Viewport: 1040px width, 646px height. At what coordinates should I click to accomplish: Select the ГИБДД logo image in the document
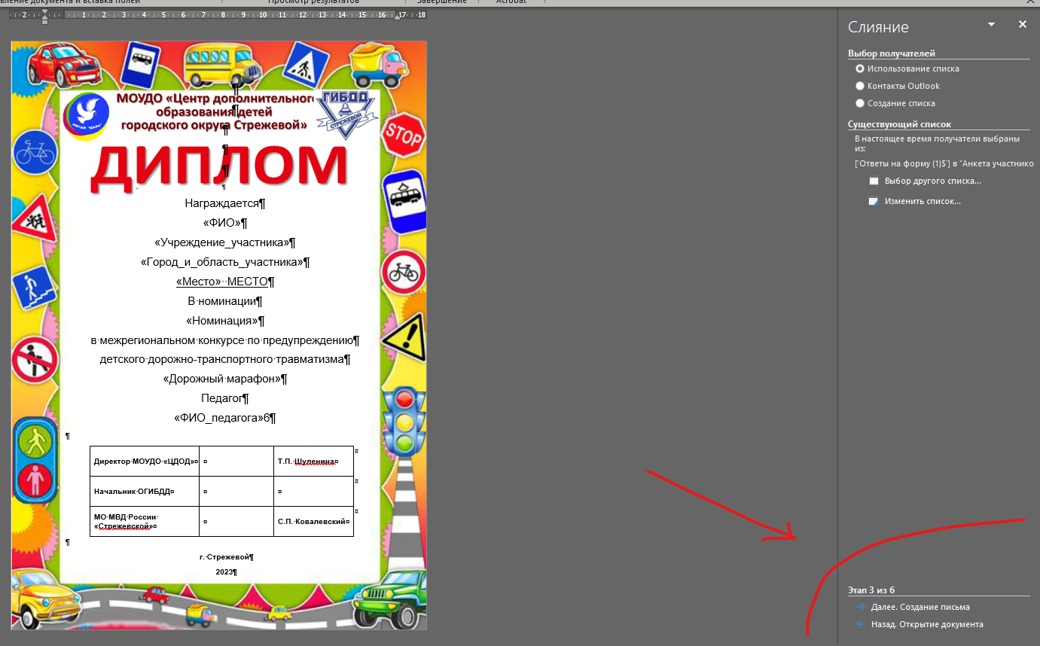tap(345, 114)
